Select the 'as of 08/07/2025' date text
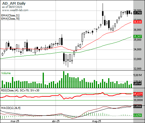The width and height of the screenshot is (145, 123). (x=12, y=7)
